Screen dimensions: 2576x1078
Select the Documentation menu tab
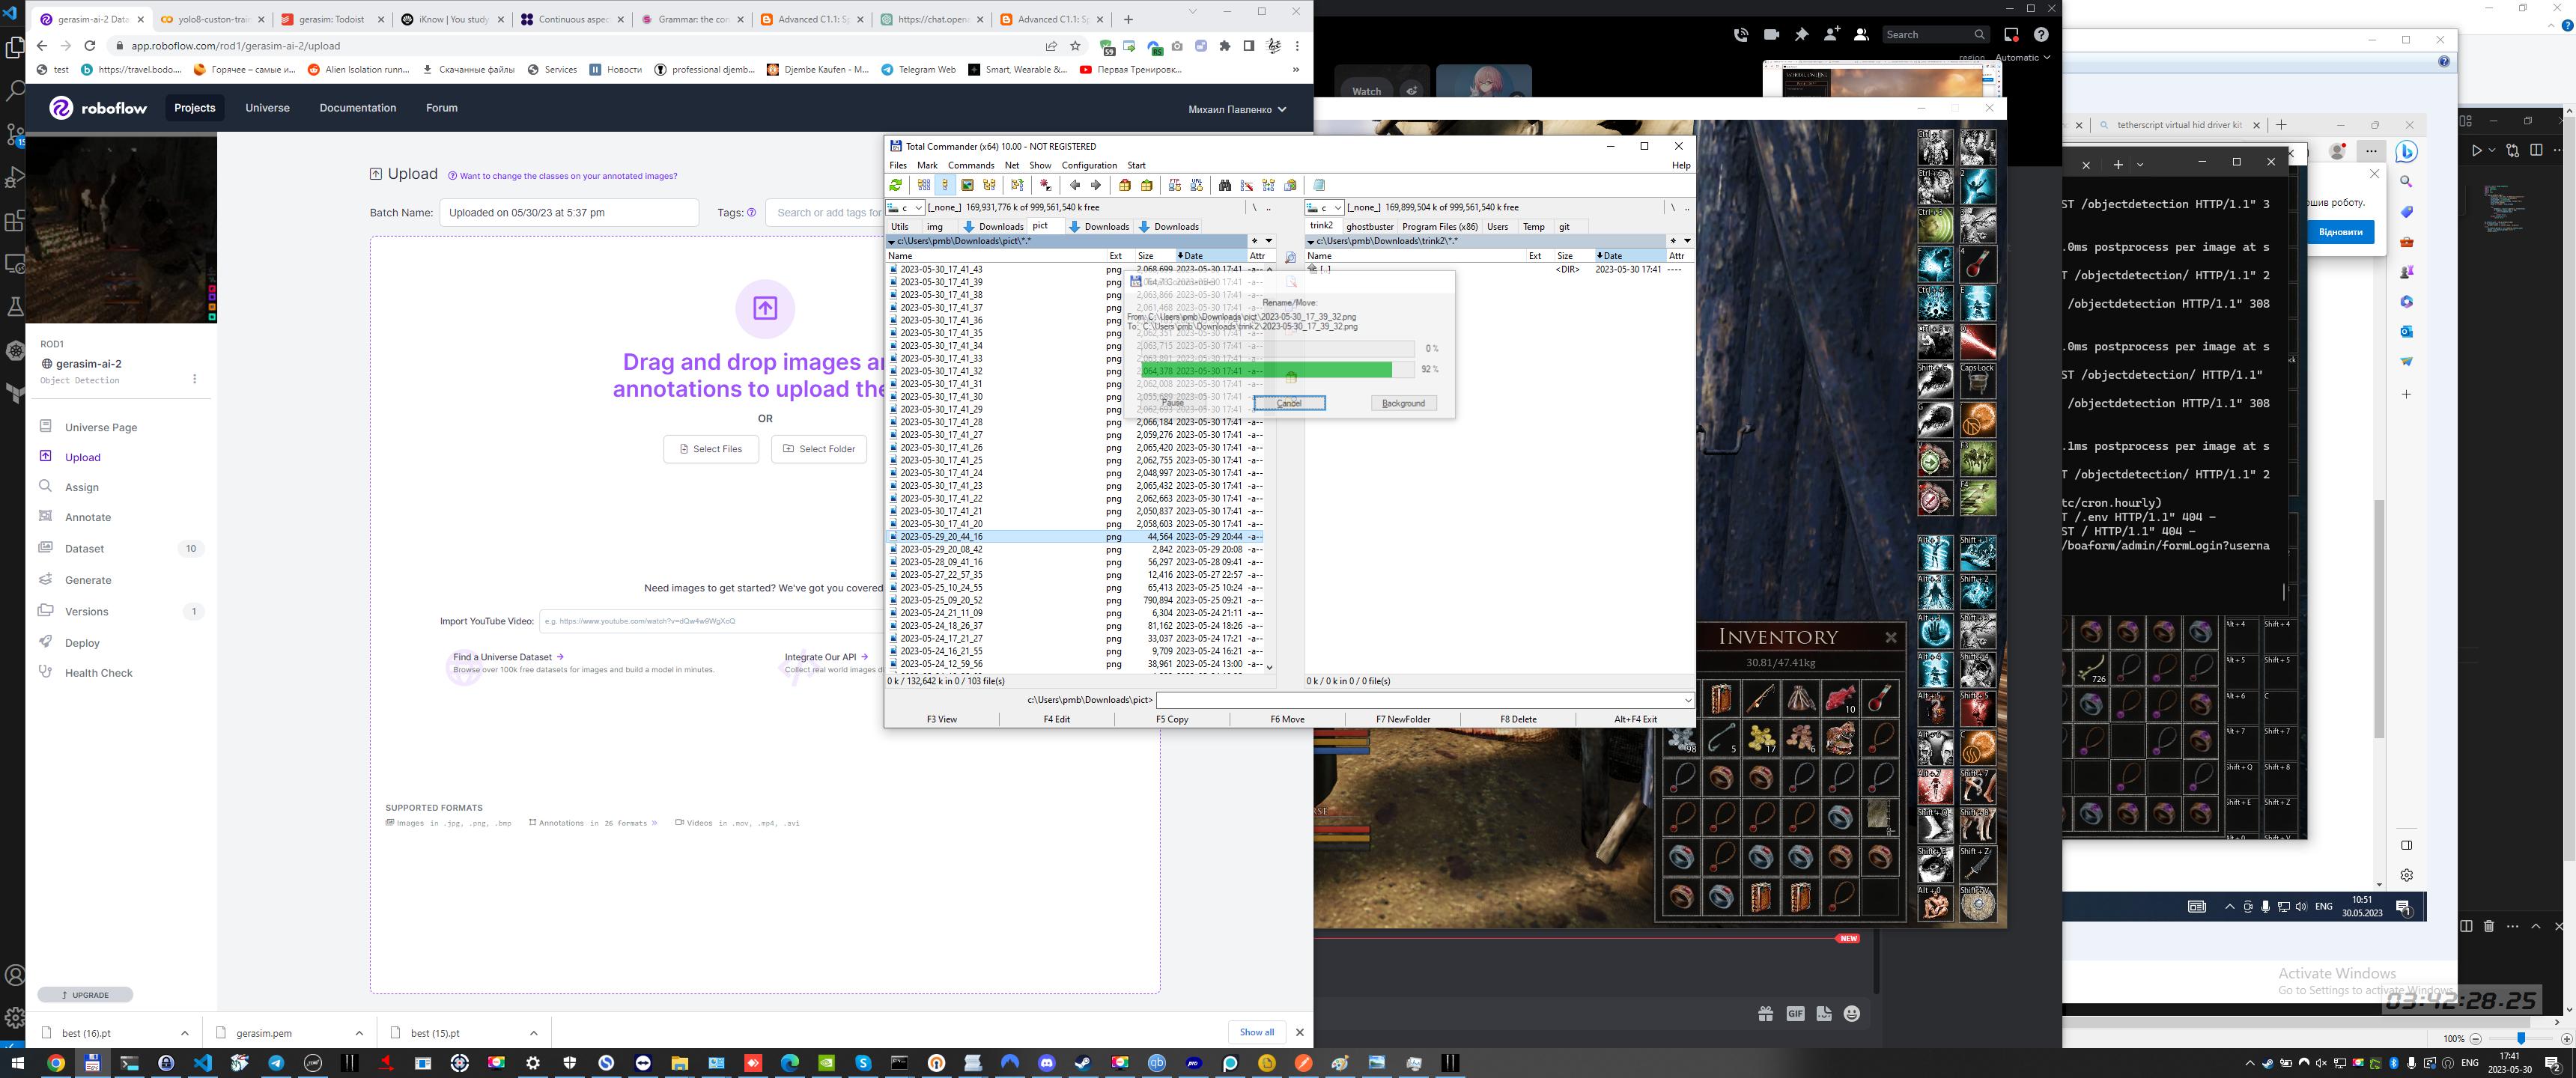point(356,107)
